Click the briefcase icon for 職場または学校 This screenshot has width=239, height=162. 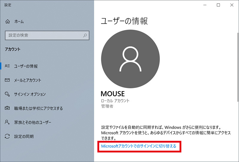tap(7, 108)
